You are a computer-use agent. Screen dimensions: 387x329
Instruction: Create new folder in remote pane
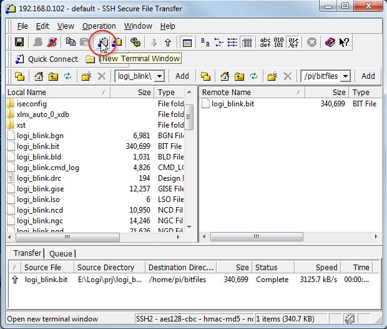point(272,76)
